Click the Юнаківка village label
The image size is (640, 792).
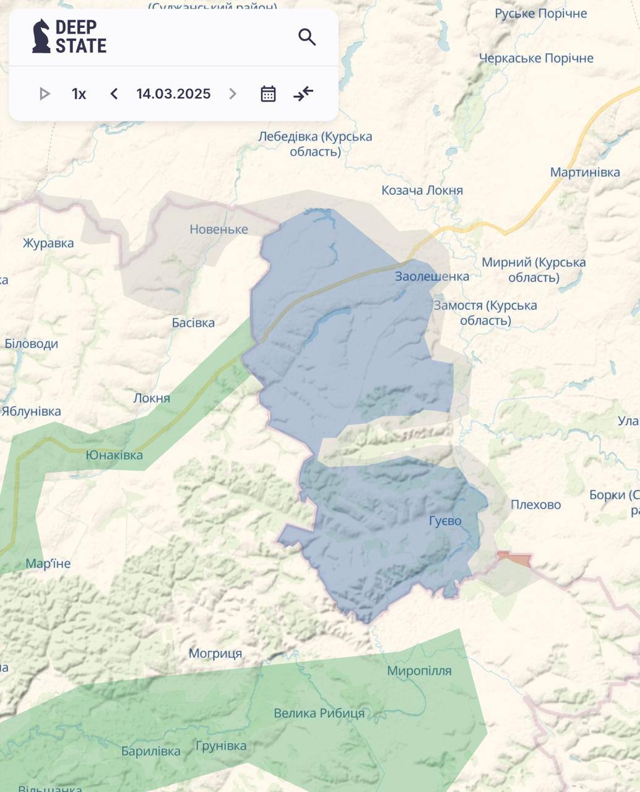tap(115, 455)
